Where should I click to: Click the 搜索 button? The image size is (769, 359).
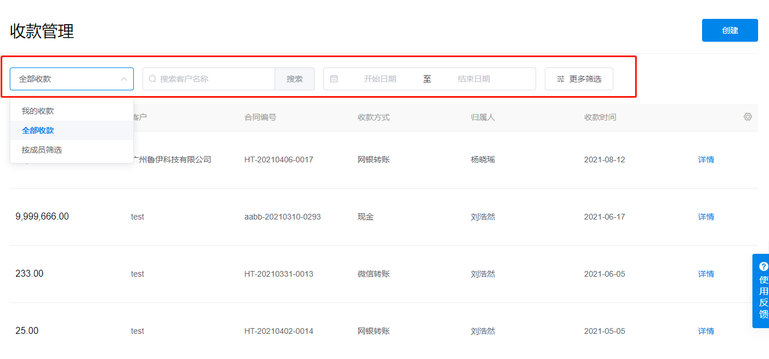295,79
